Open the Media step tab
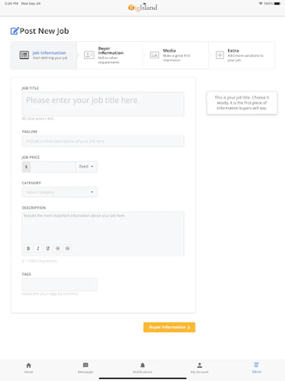 tap(175, 55)
